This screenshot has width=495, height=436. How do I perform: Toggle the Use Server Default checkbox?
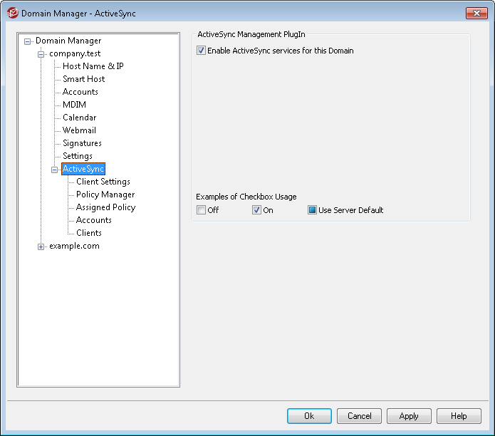coord(312,210)
